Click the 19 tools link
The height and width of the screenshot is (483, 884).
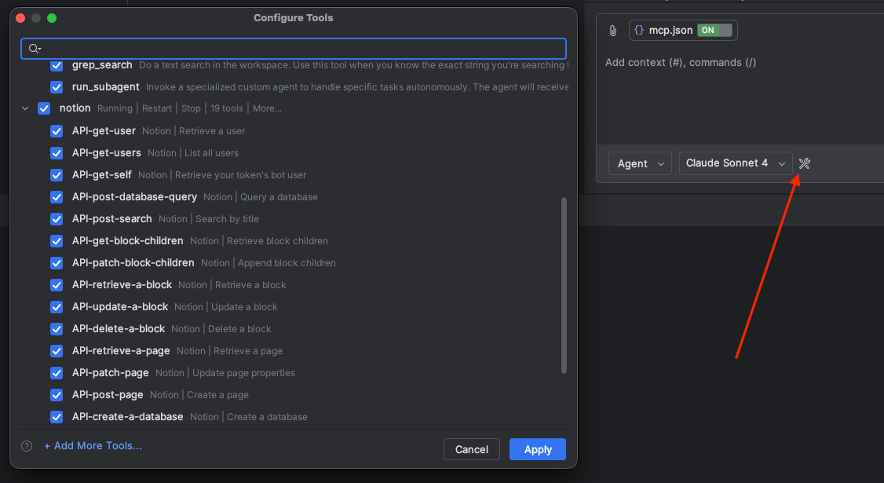point(227,108)
